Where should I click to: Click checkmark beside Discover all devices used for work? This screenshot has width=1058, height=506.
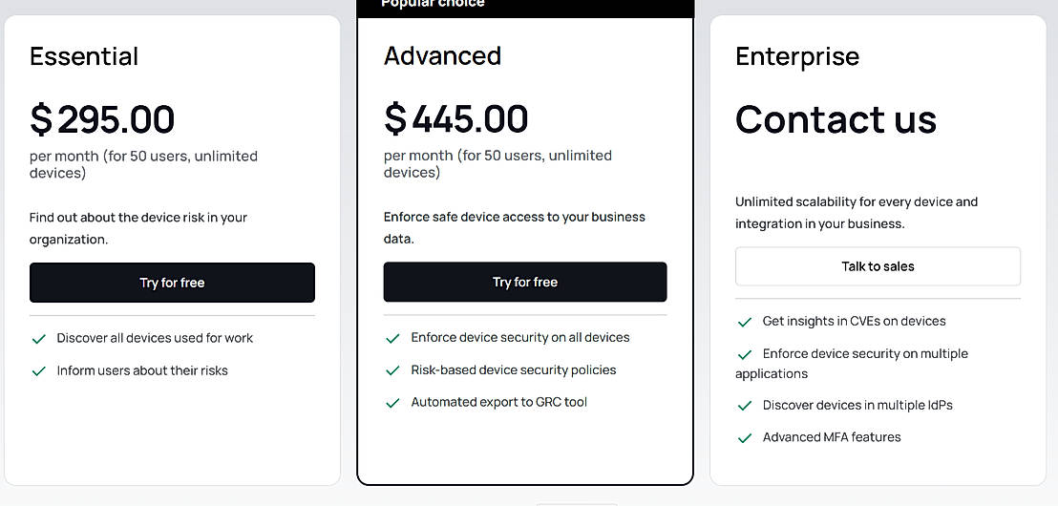39,339
